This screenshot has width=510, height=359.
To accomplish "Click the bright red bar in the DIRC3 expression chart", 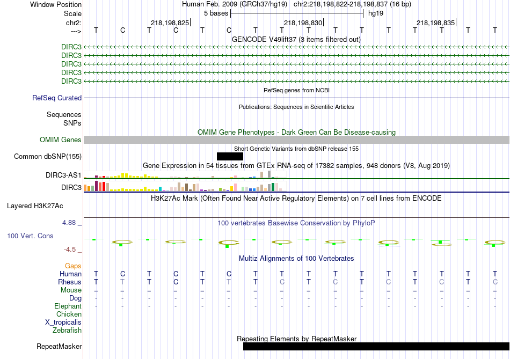I will tap(104, 186).
